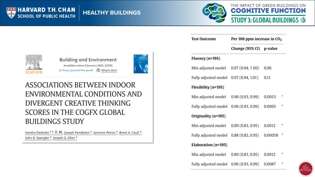315x177 pixels.
Task: Click the What's this? link
Action: [x=109, y=70]
